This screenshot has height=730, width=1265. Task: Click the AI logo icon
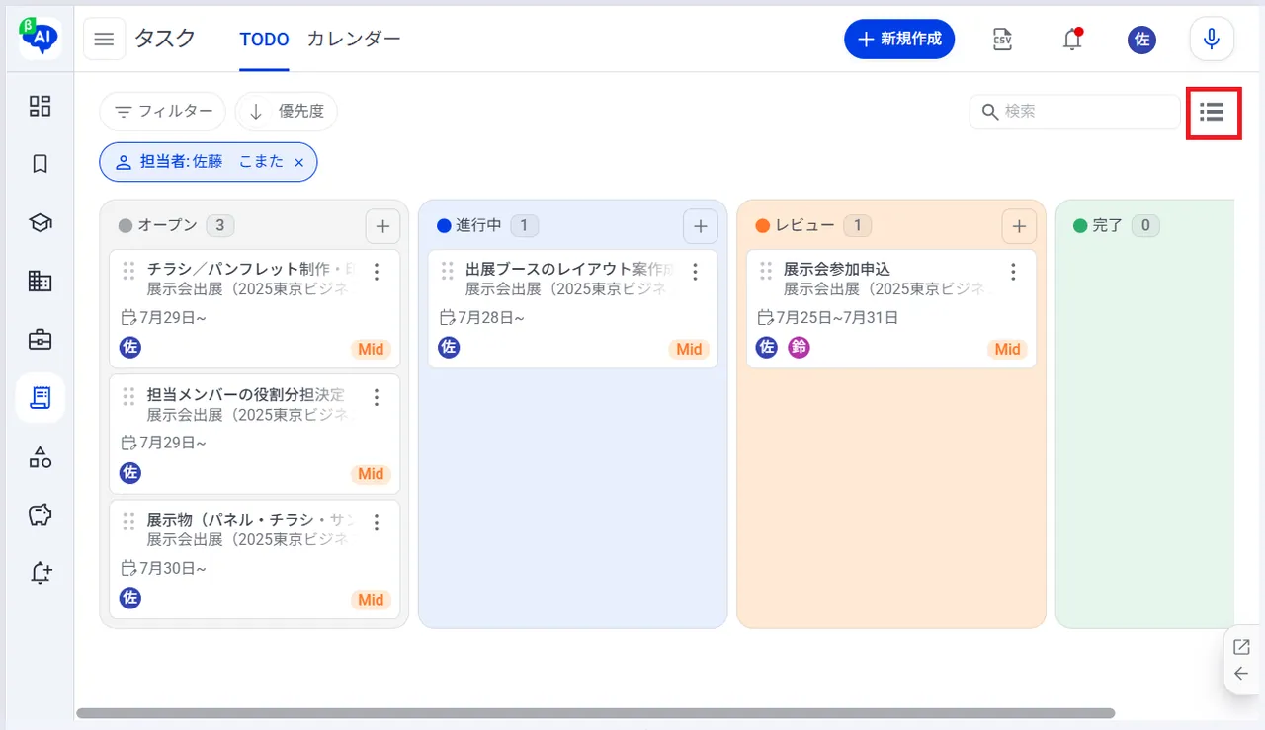click(x=40, y=39)
